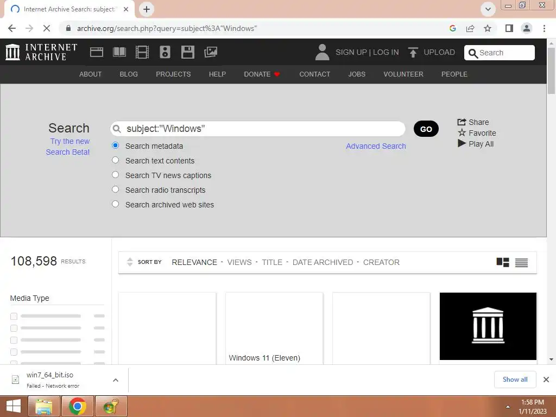Viewport: 556px width, 417px height.
Task: Expand win7_64_bit.iso download options
Action: coord(116,380)
